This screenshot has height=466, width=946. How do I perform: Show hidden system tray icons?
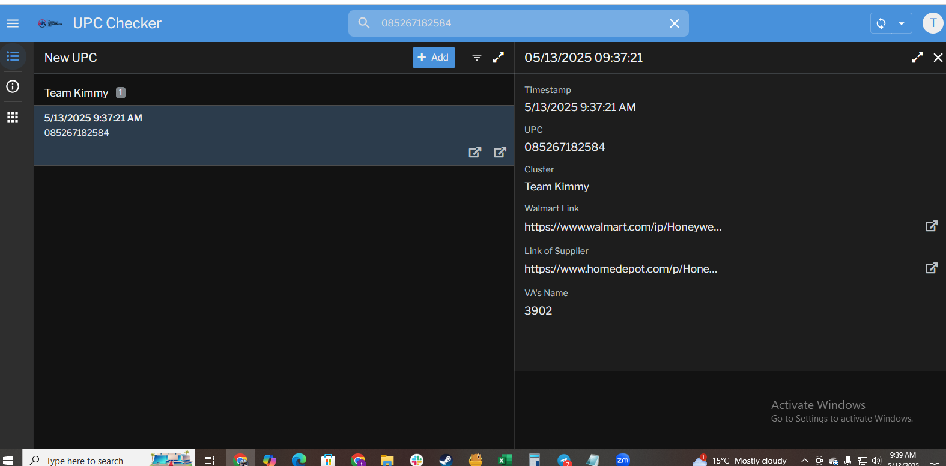(804, 461)
